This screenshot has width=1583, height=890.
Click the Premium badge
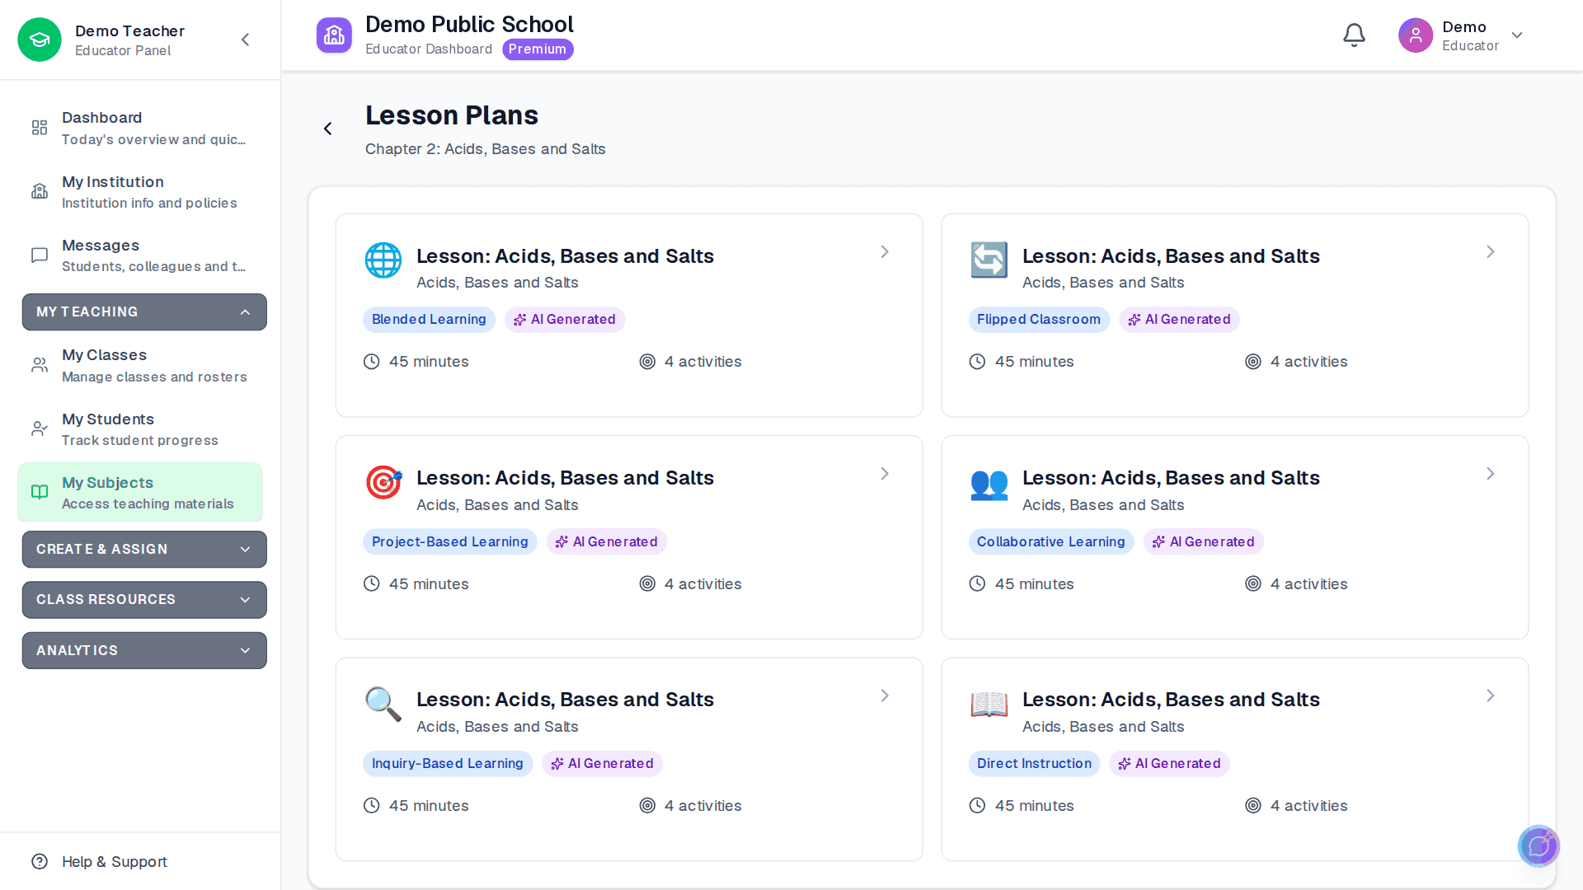pos(538,49)
